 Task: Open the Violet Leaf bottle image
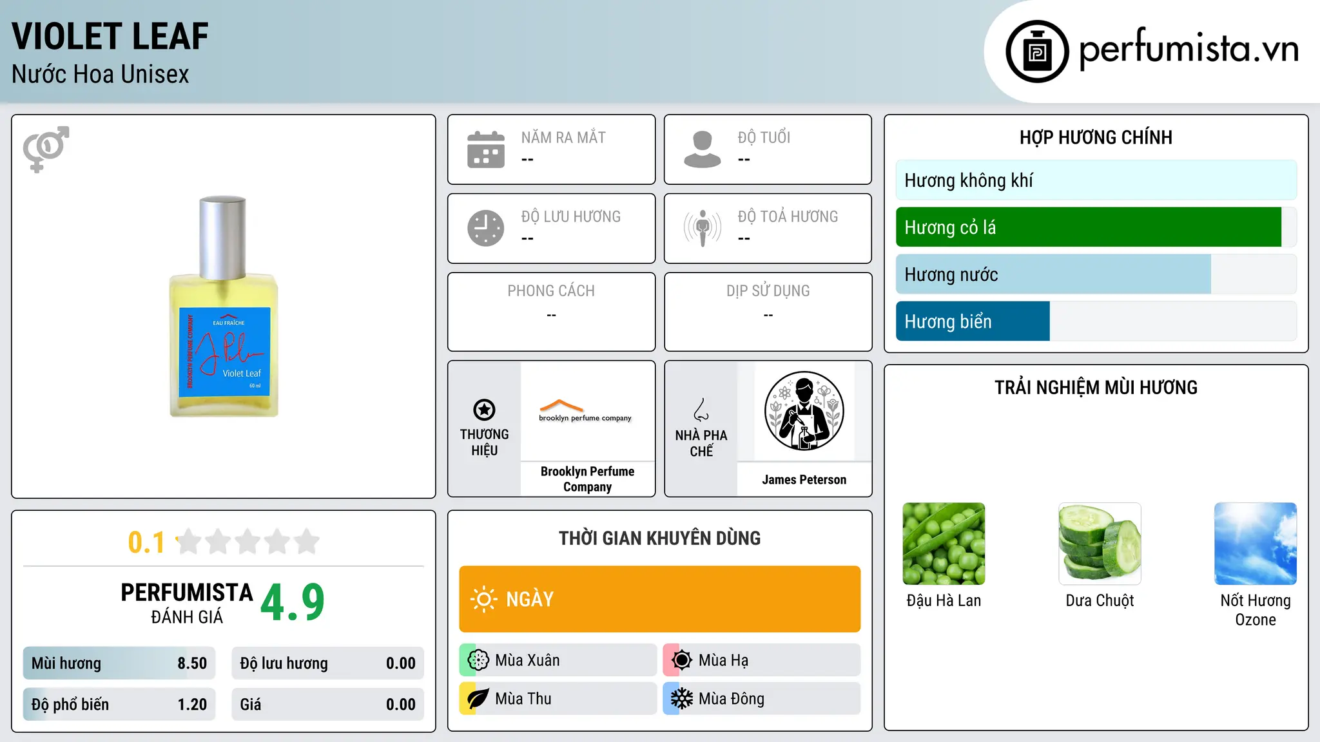click(x=224, y=307)
